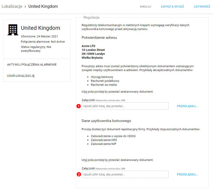213x191 pixels.
Task: Go back to Lokalizacje via breadcrumb
Action: [12, 6]
